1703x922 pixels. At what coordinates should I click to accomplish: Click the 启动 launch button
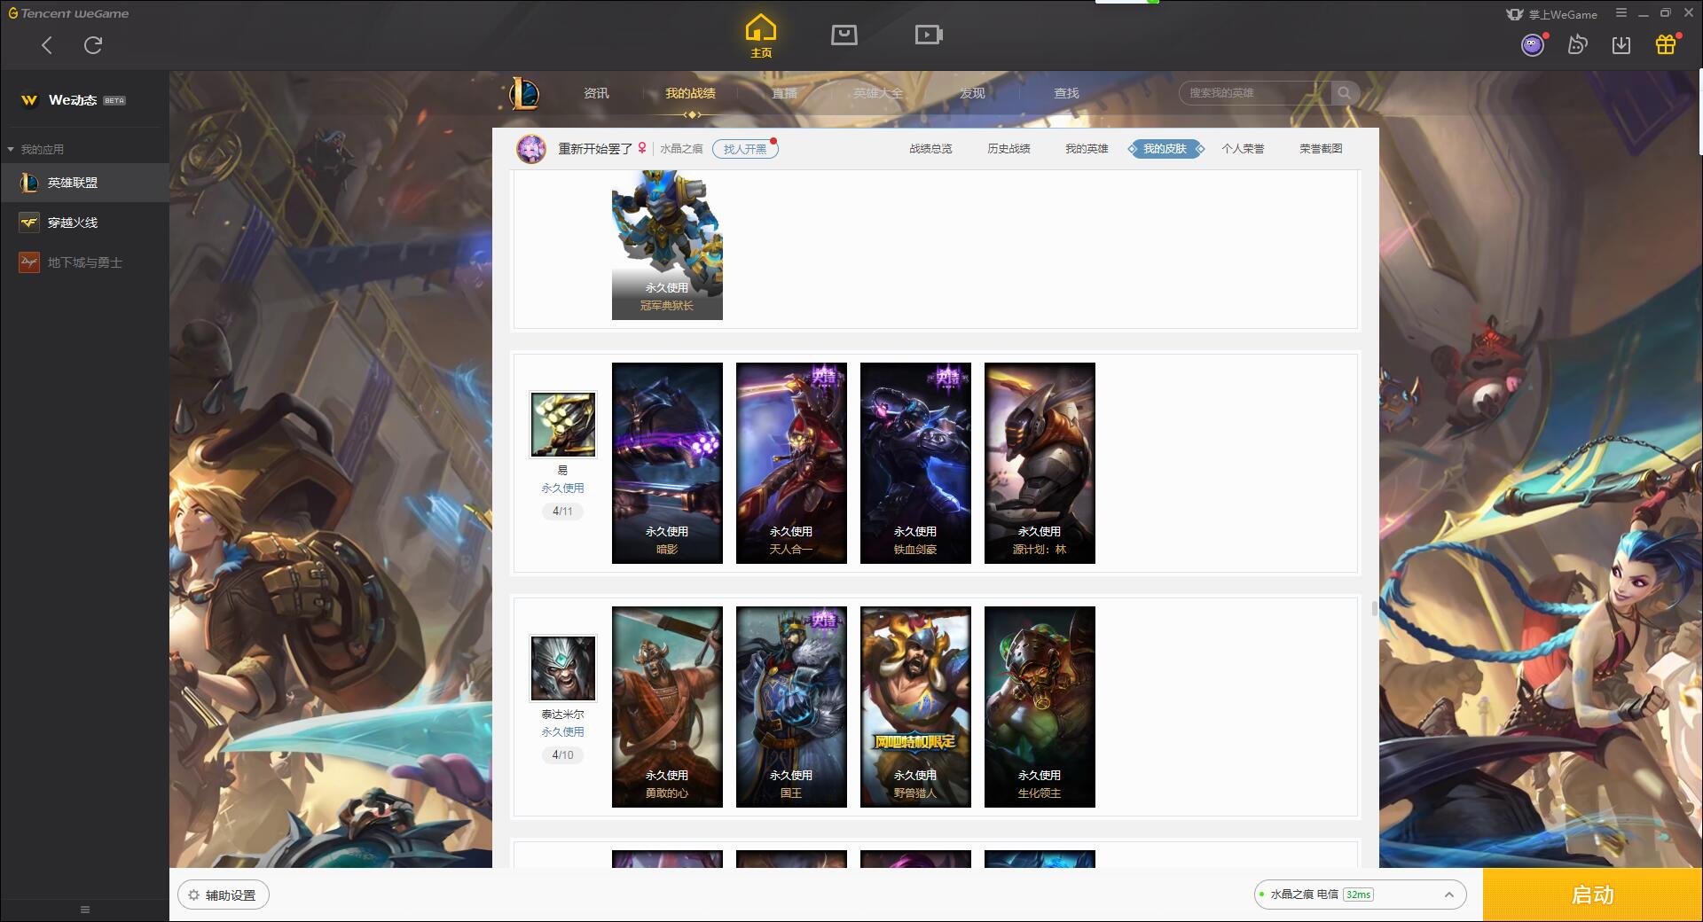click(1592, 895)
